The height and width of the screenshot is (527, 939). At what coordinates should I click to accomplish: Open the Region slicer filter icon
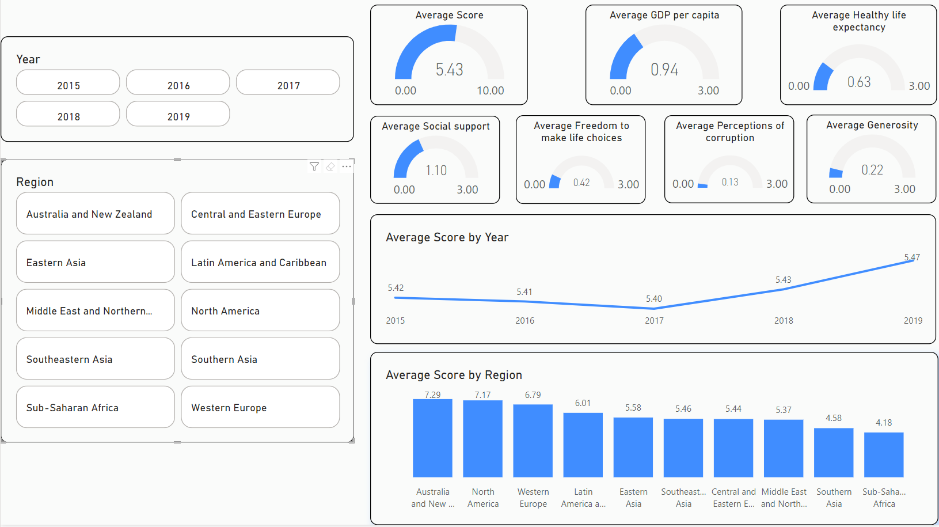click(314, 166)
